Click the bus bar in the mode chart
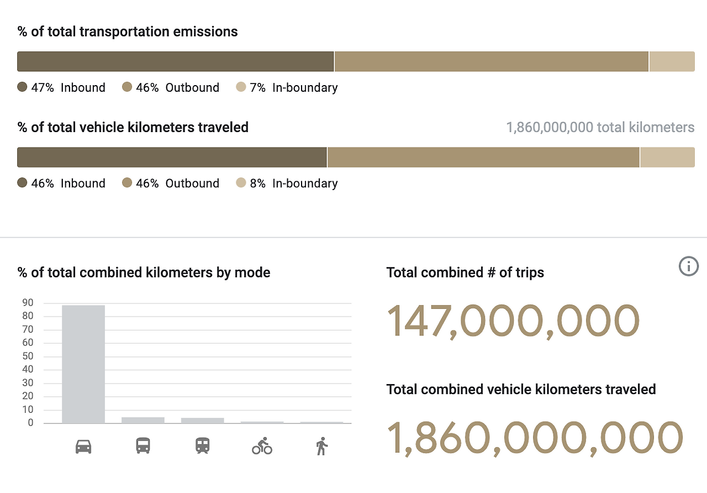The width and height of the screenshot is (707, 493). point(143,420)
